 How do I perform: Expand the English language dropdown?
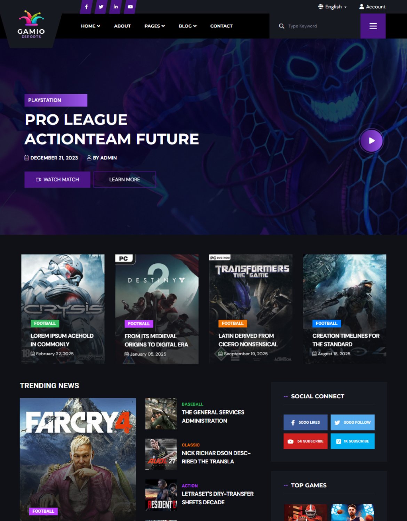[x=332, y=7]
